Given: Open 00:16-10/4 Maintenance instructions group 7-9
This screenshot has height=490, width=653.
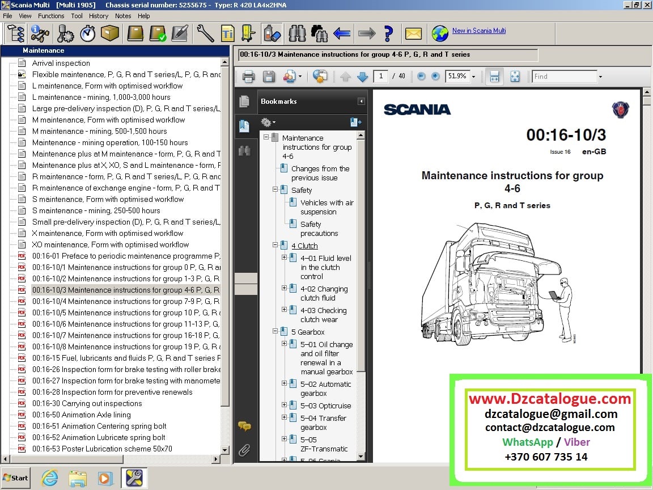Looking at the screenshot, I should [126, 301].
